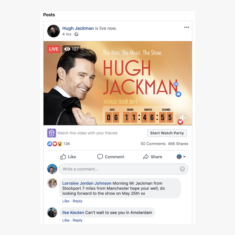
Task: Click the 'is live now.' text
Action: pyautogui.click(x=106, y=28)
